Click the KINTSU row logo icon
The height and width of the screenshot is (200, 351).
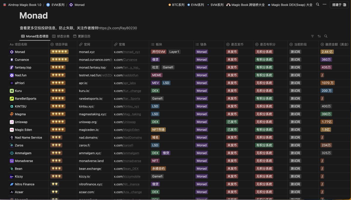pos(12,106)
